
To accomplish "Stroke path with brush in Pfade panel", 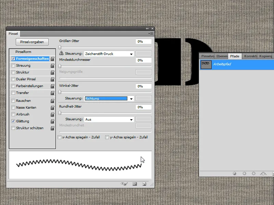I will tap(244, 174).
